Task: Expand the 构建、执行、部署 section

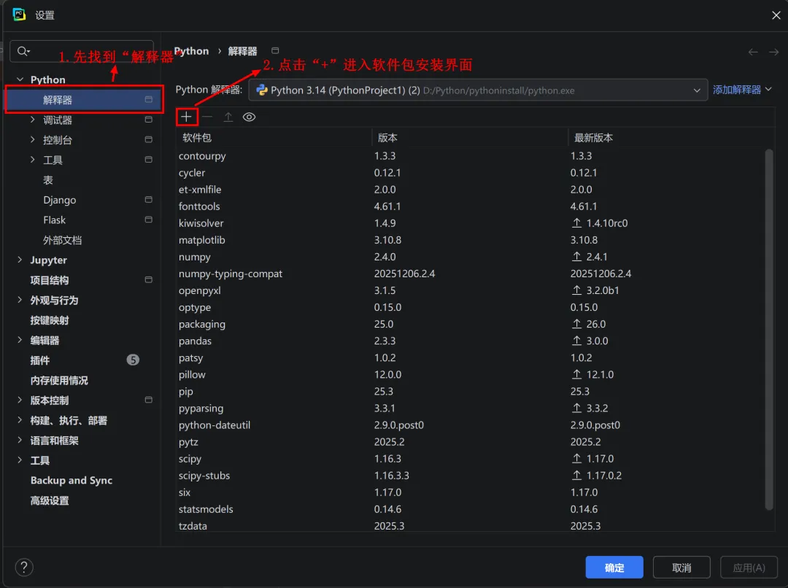Action: point(20,420)
